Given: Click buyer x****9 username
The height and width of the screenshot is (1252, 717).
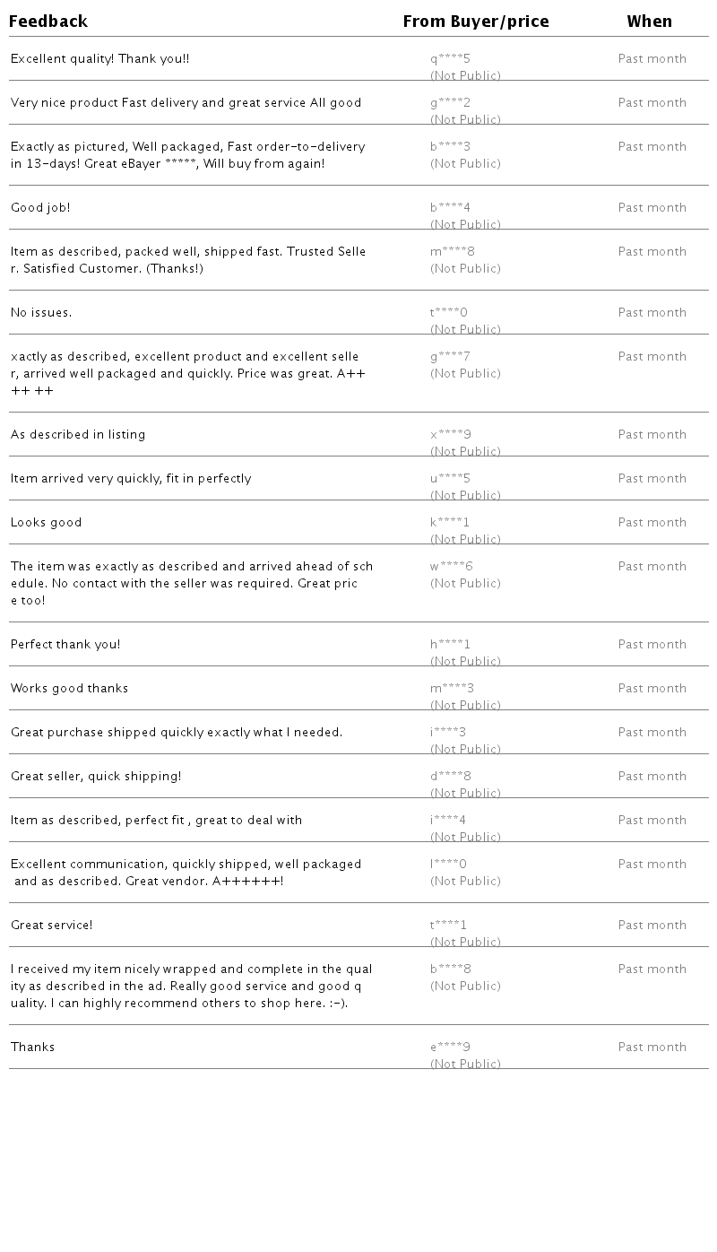Looking at the screenshot, I should 450,435.
